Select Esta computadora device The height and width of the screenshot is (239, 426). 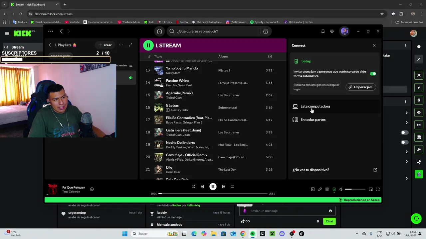(x=334, y=106)
